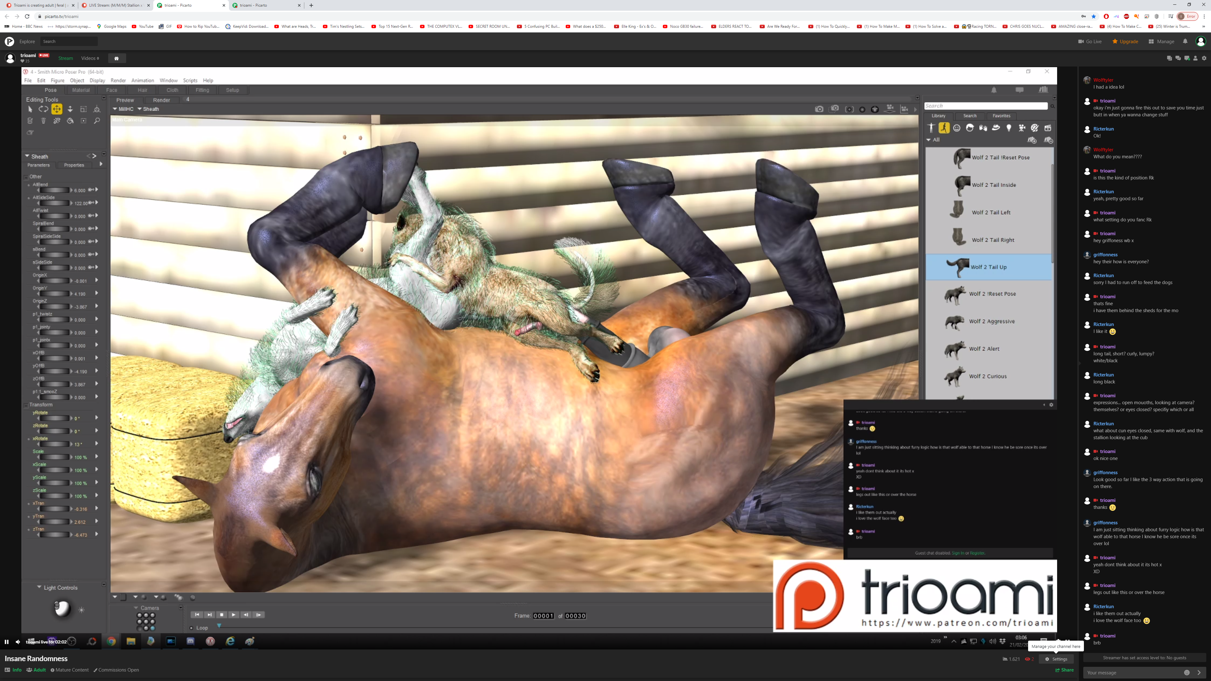
Task: Open the Lights library category
Action: tap(1009, 128)
